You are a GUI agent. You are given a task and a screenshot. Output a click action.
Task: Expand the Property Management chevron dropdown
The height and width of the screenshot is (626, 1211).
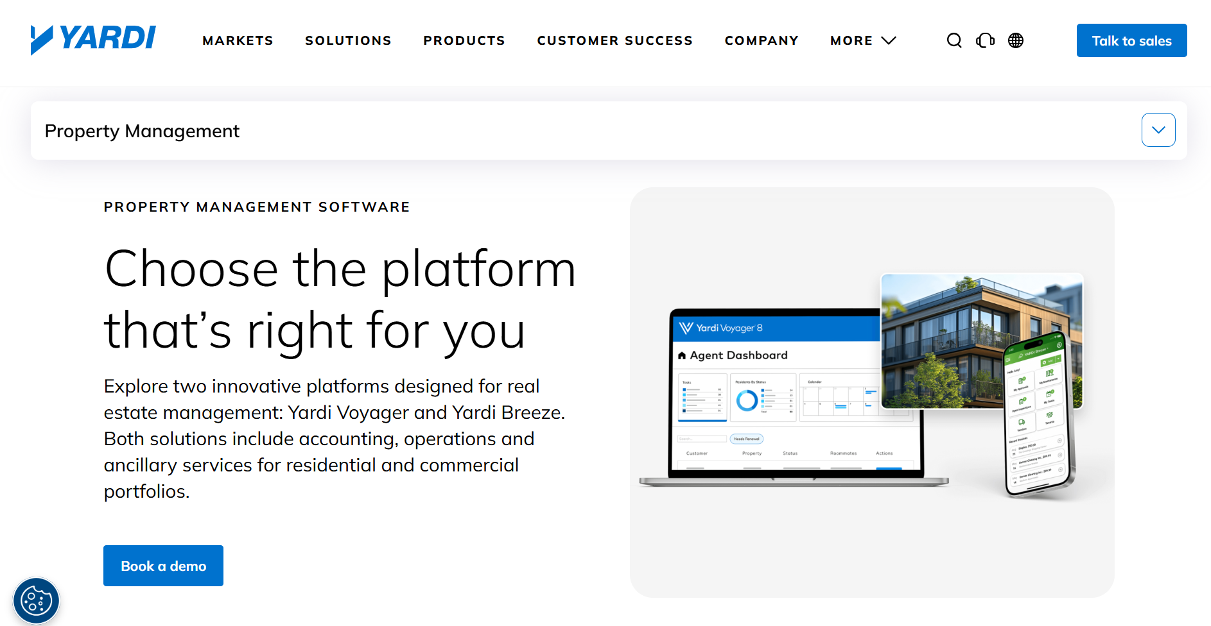[x=1158, y=130]
